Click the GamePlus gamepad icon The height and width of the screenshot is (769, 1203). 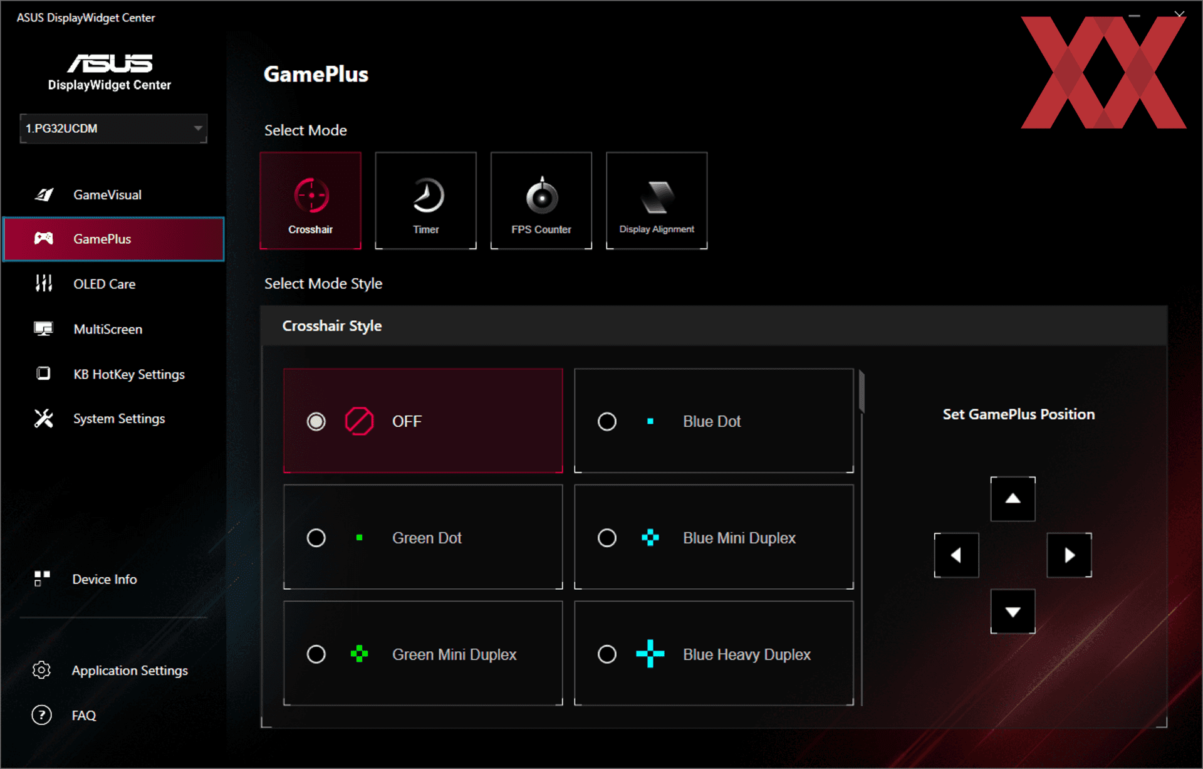tap(43, 238)
